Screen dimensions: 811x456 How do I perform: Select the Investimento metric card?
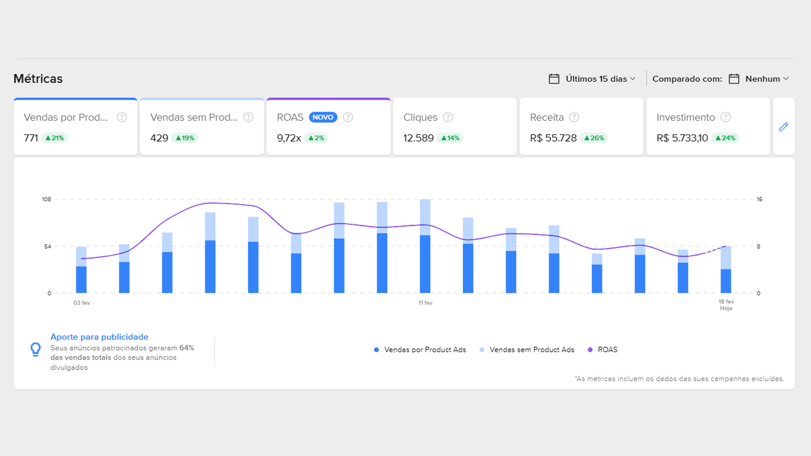pyautogui.click(x=708, y=127)
